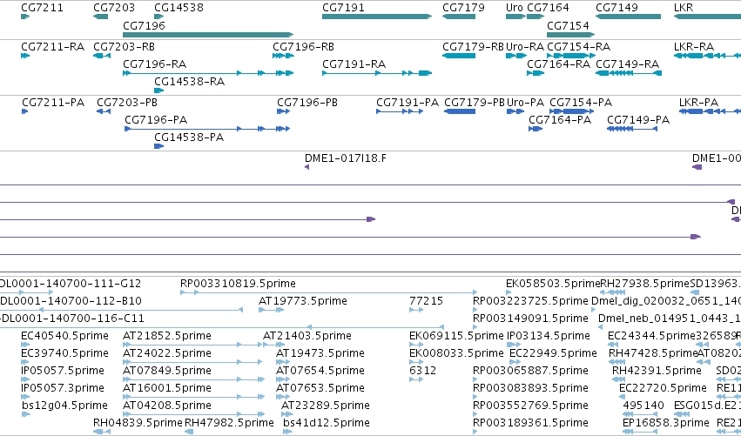Select the Uro-RA transcript label
The image size is (741, 436).
(525, 47)
